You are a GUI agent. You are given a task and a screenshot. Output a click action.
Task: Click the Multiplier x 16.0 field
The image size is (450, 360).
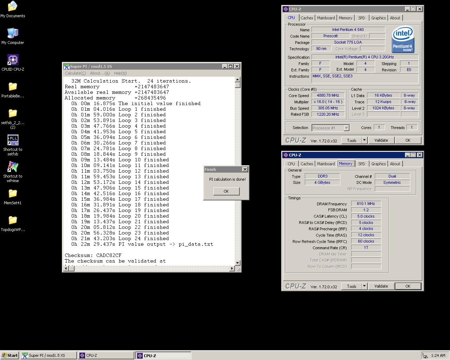(x=328, y=102)
